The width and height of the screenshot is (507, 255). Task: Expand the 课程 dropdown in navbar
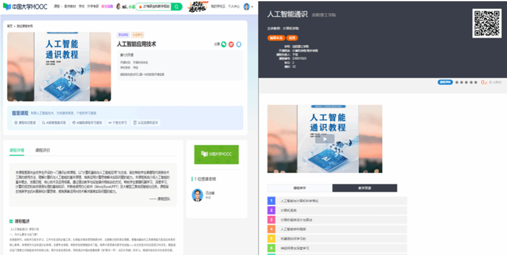57,7
